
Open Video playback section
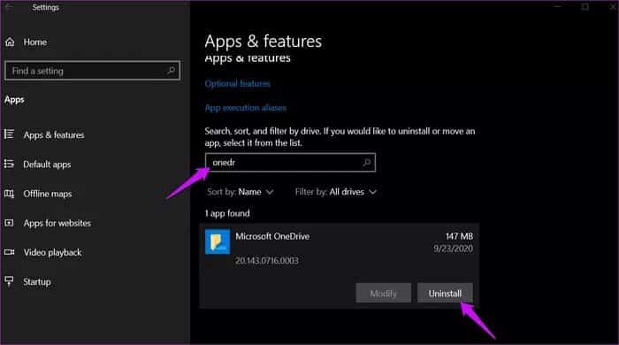pos(52,252)
